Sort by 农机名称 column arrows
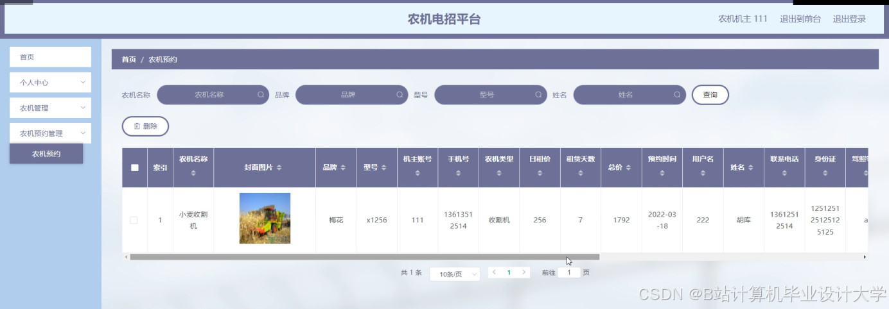The height and width of the screenshot is (309, 889). [x=193, y=173]
